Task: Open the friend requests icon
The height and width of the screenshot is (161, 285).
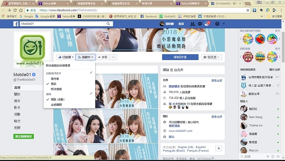Action: pos(193,24)
